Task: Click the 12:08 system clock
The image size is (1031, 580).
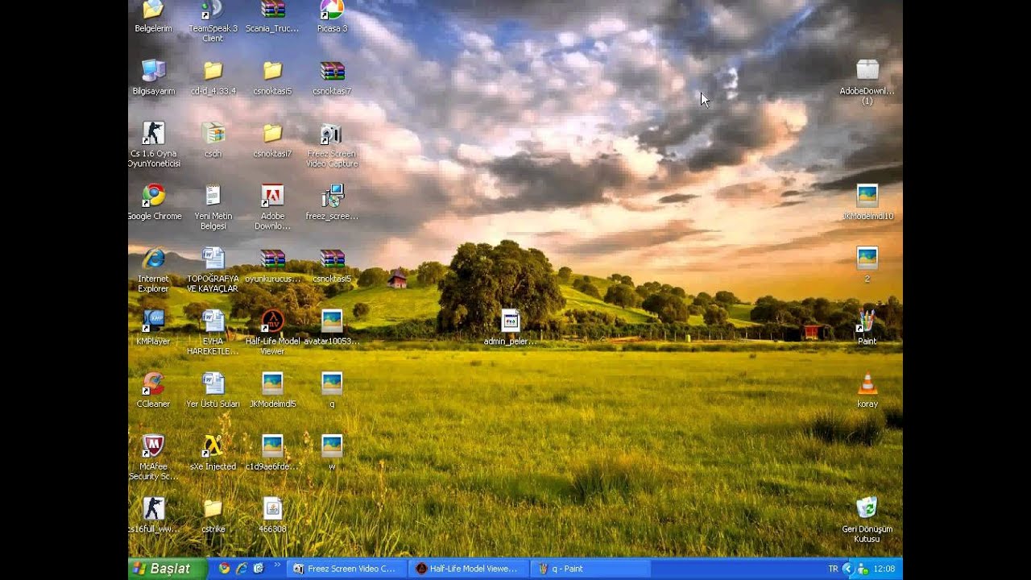Action: tap(884, 569)
